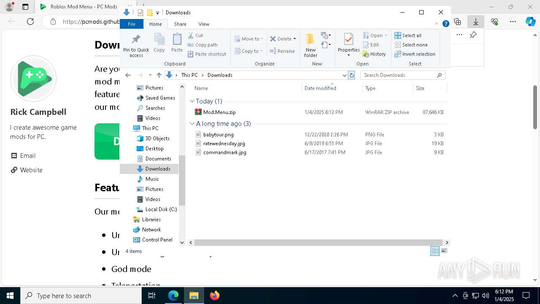Click Select none in ribbon
Image resolution: width=540 pixels, height=304 pixels.
click(411, 45)
